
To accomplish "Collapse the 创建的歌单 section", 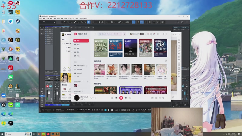I will tap(82, 82).
